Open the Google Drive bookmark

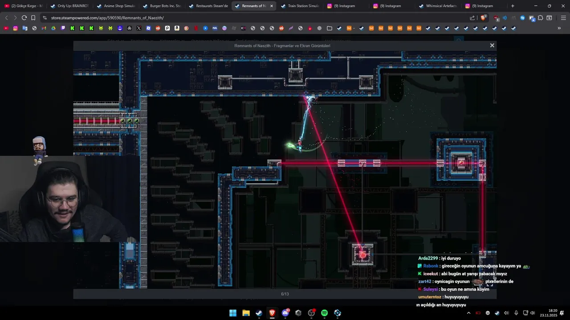[53, 28]
